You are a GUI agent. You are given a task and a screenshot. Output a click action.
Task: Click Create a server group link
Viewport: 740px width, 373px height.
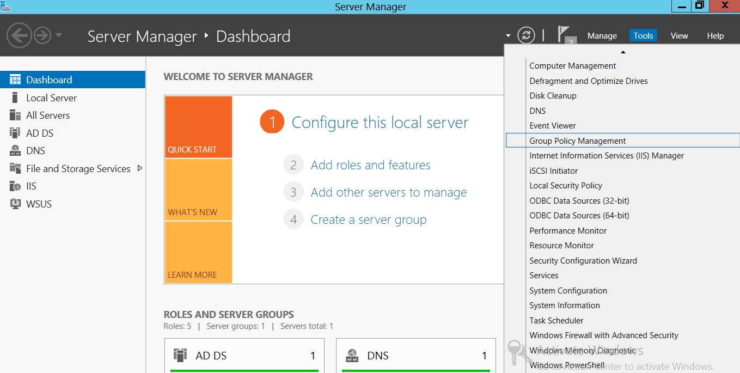(369, 219)
